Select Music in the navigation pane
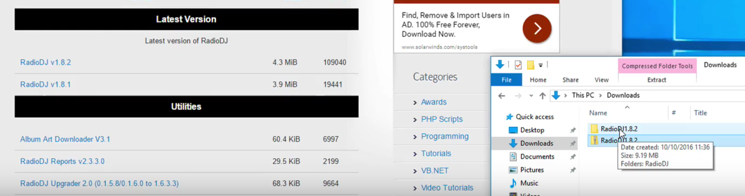745x196 pixels. 529,183
